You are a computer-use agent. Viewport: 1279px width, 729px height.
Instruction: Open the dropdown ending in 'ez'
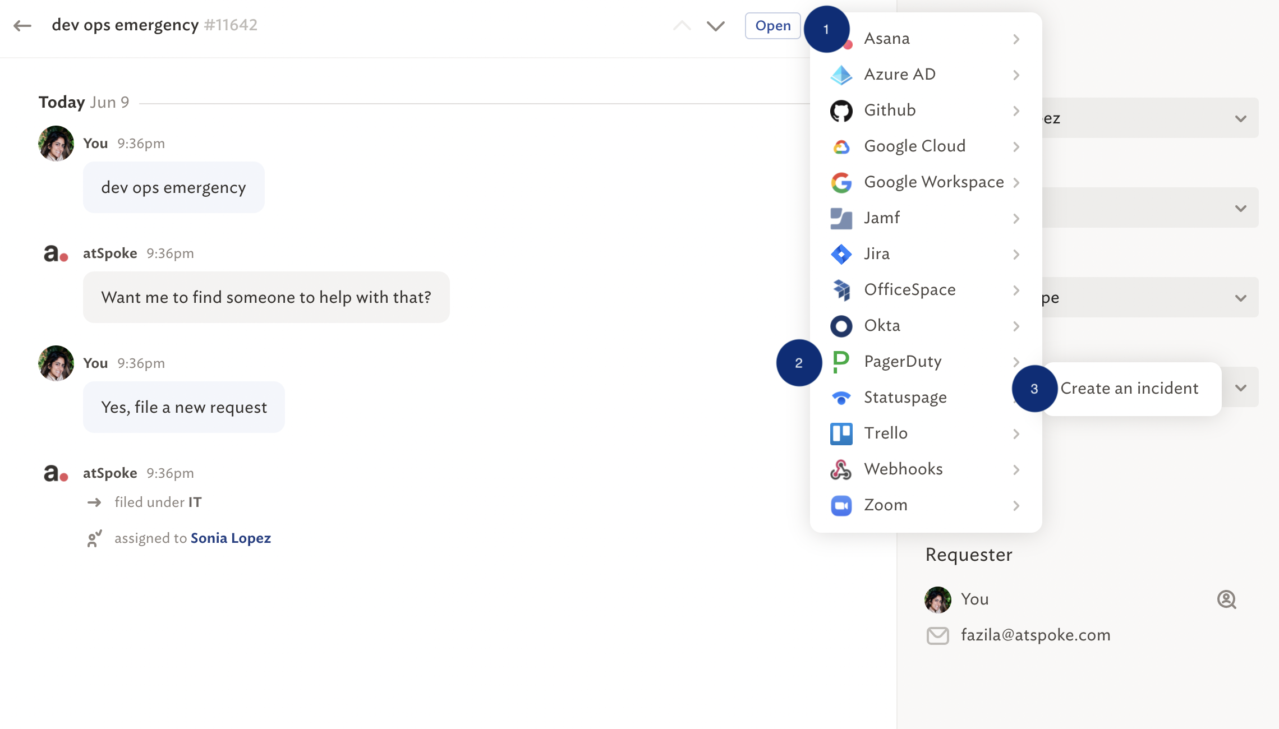click(1150, 118)
